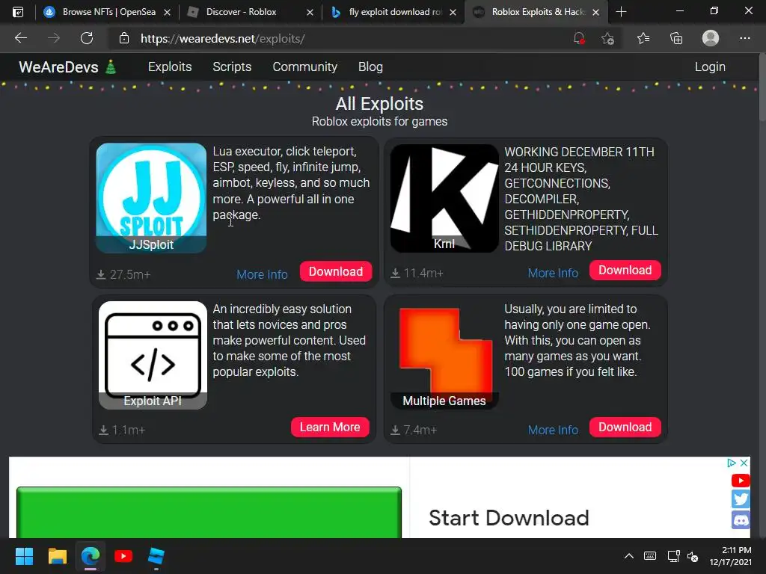
Task: Open the Windows Start menu
Action: pyautogui.click(x=24, y=556)
